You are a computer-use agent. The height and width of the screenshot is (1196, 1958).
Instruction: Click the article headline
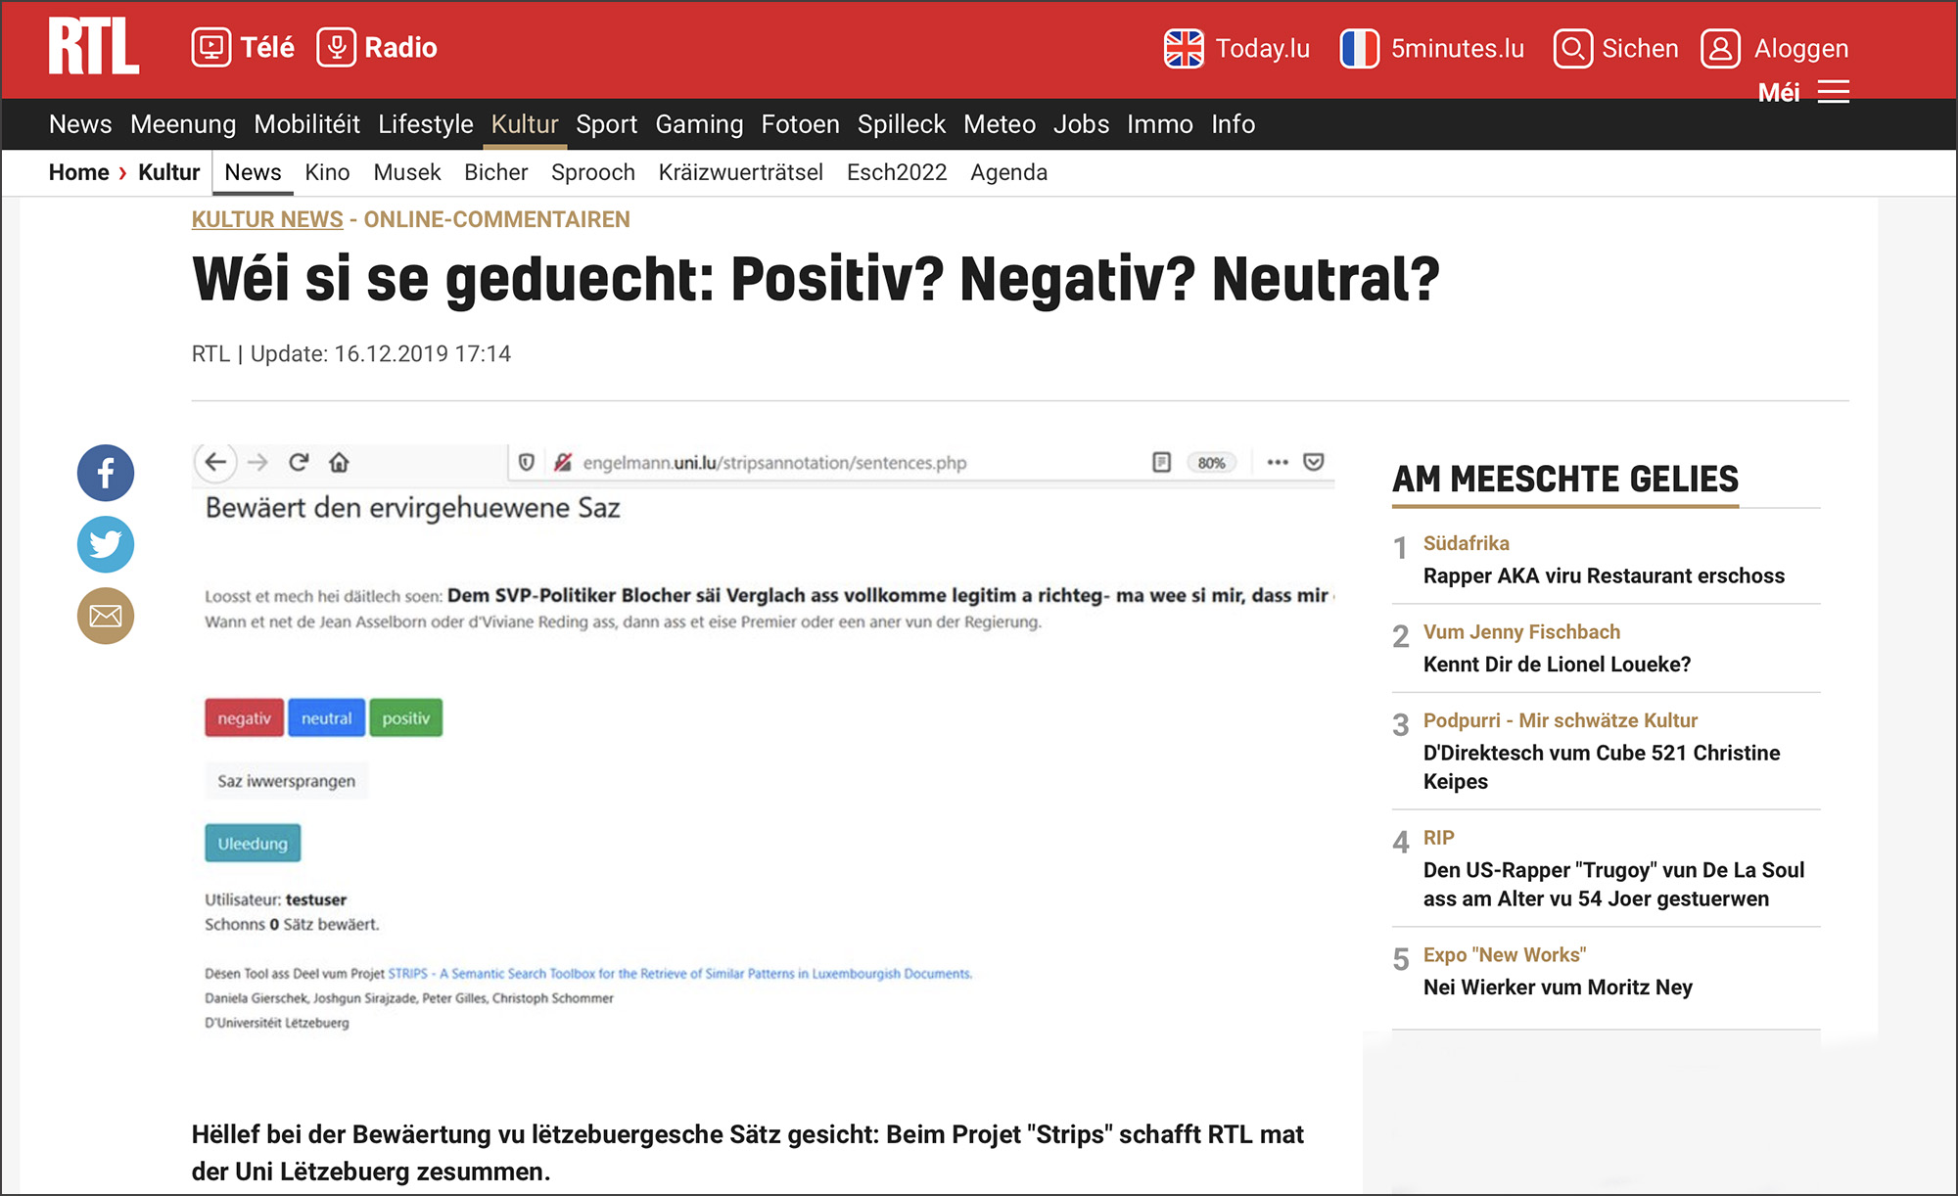[816, 279]
